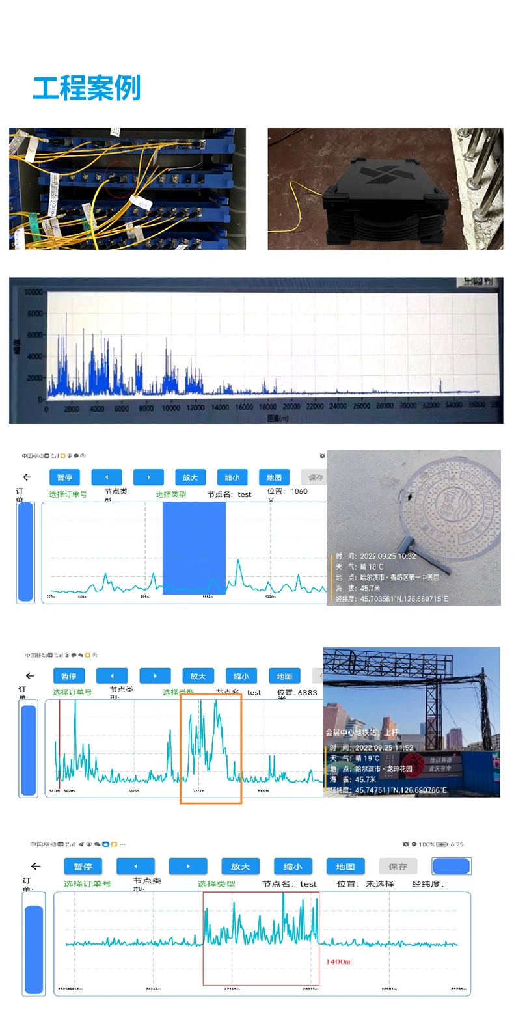Viewport: 514px width, 1022px height.
Task: Click the manhole cover photo thumbnail
Action: click(414, 528)
